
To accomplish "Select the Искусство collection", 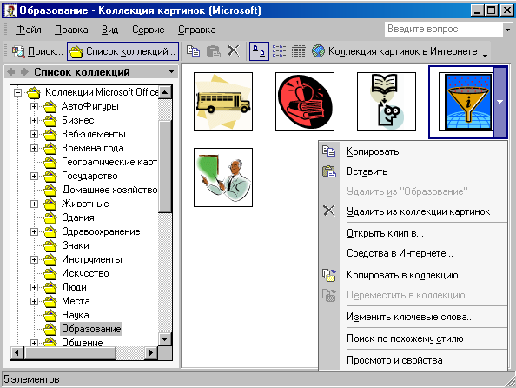I will (x=85, y=273).
